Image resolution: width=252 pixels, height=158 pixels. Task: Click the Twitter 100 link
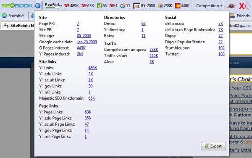[x=221, y=54]
